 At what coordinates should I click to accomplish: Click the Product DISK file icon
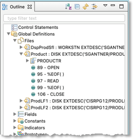coord(27,54)
